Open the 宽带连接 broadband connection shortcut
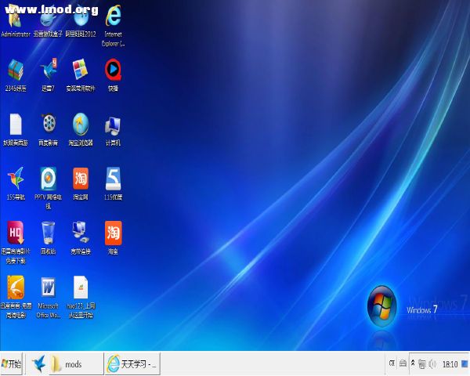Image resolution: width=470 pixels, height=376 pixels. pos(81,233)
